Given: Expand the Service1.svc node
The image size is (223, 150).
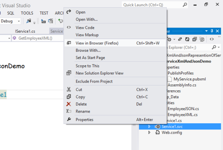Looking at the screenshot, I should pos(149,126).
